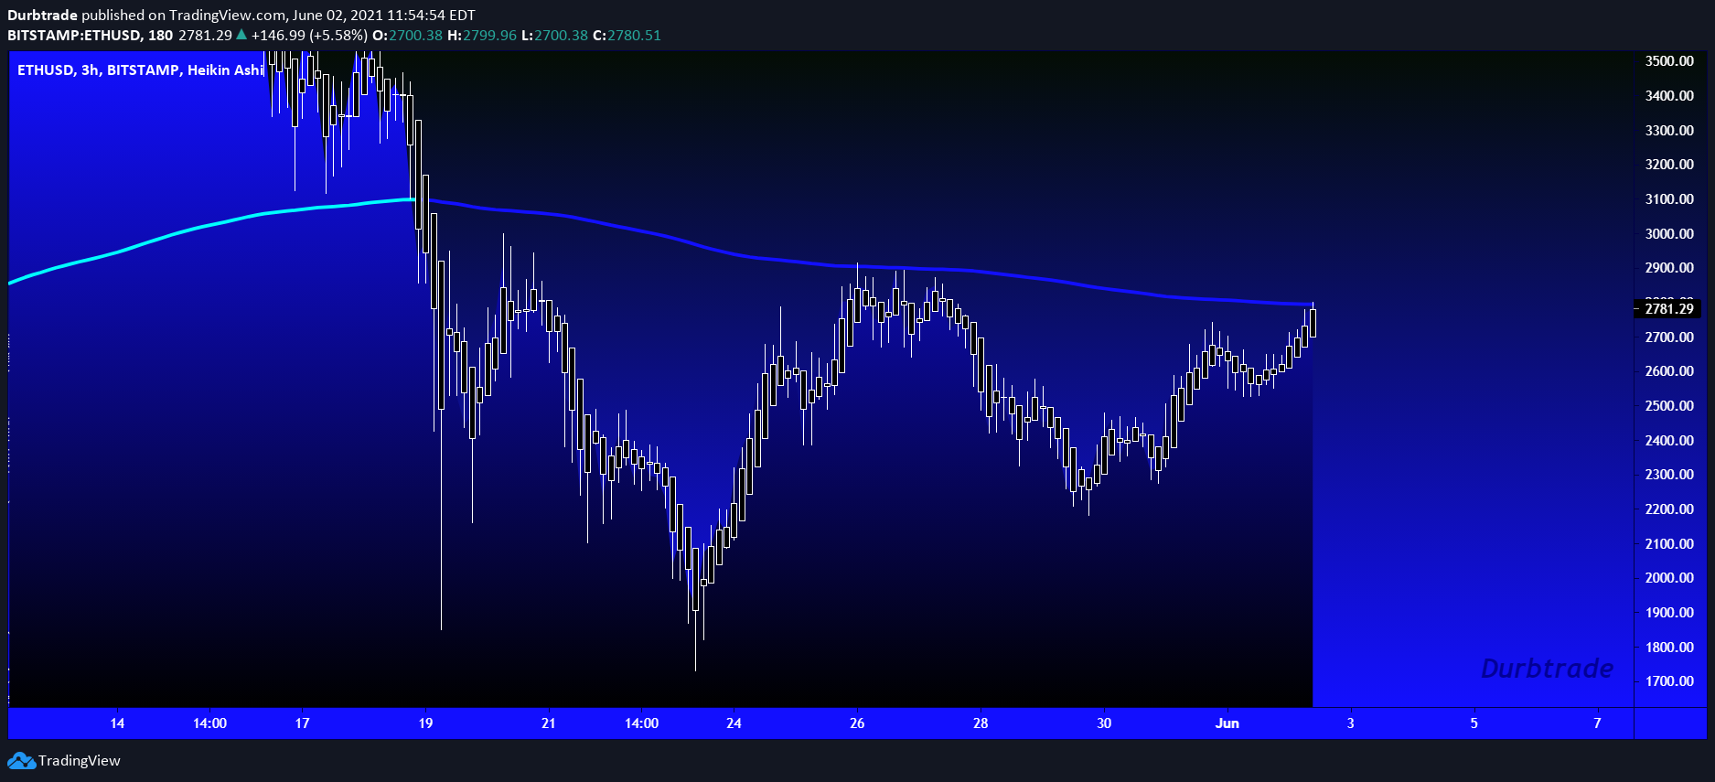Click the 2300.00 price axis label
The image size is (1715, 782).
click(x=1669, y=475)
